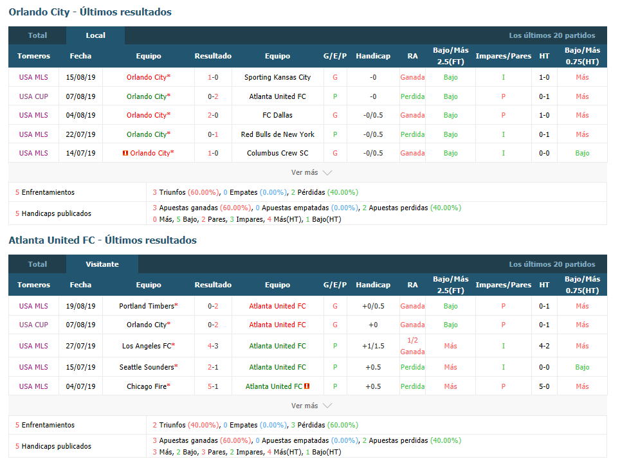
Task: Click 1-0 result versus Sporting Kansas City
Action: (x=213, y=77)
